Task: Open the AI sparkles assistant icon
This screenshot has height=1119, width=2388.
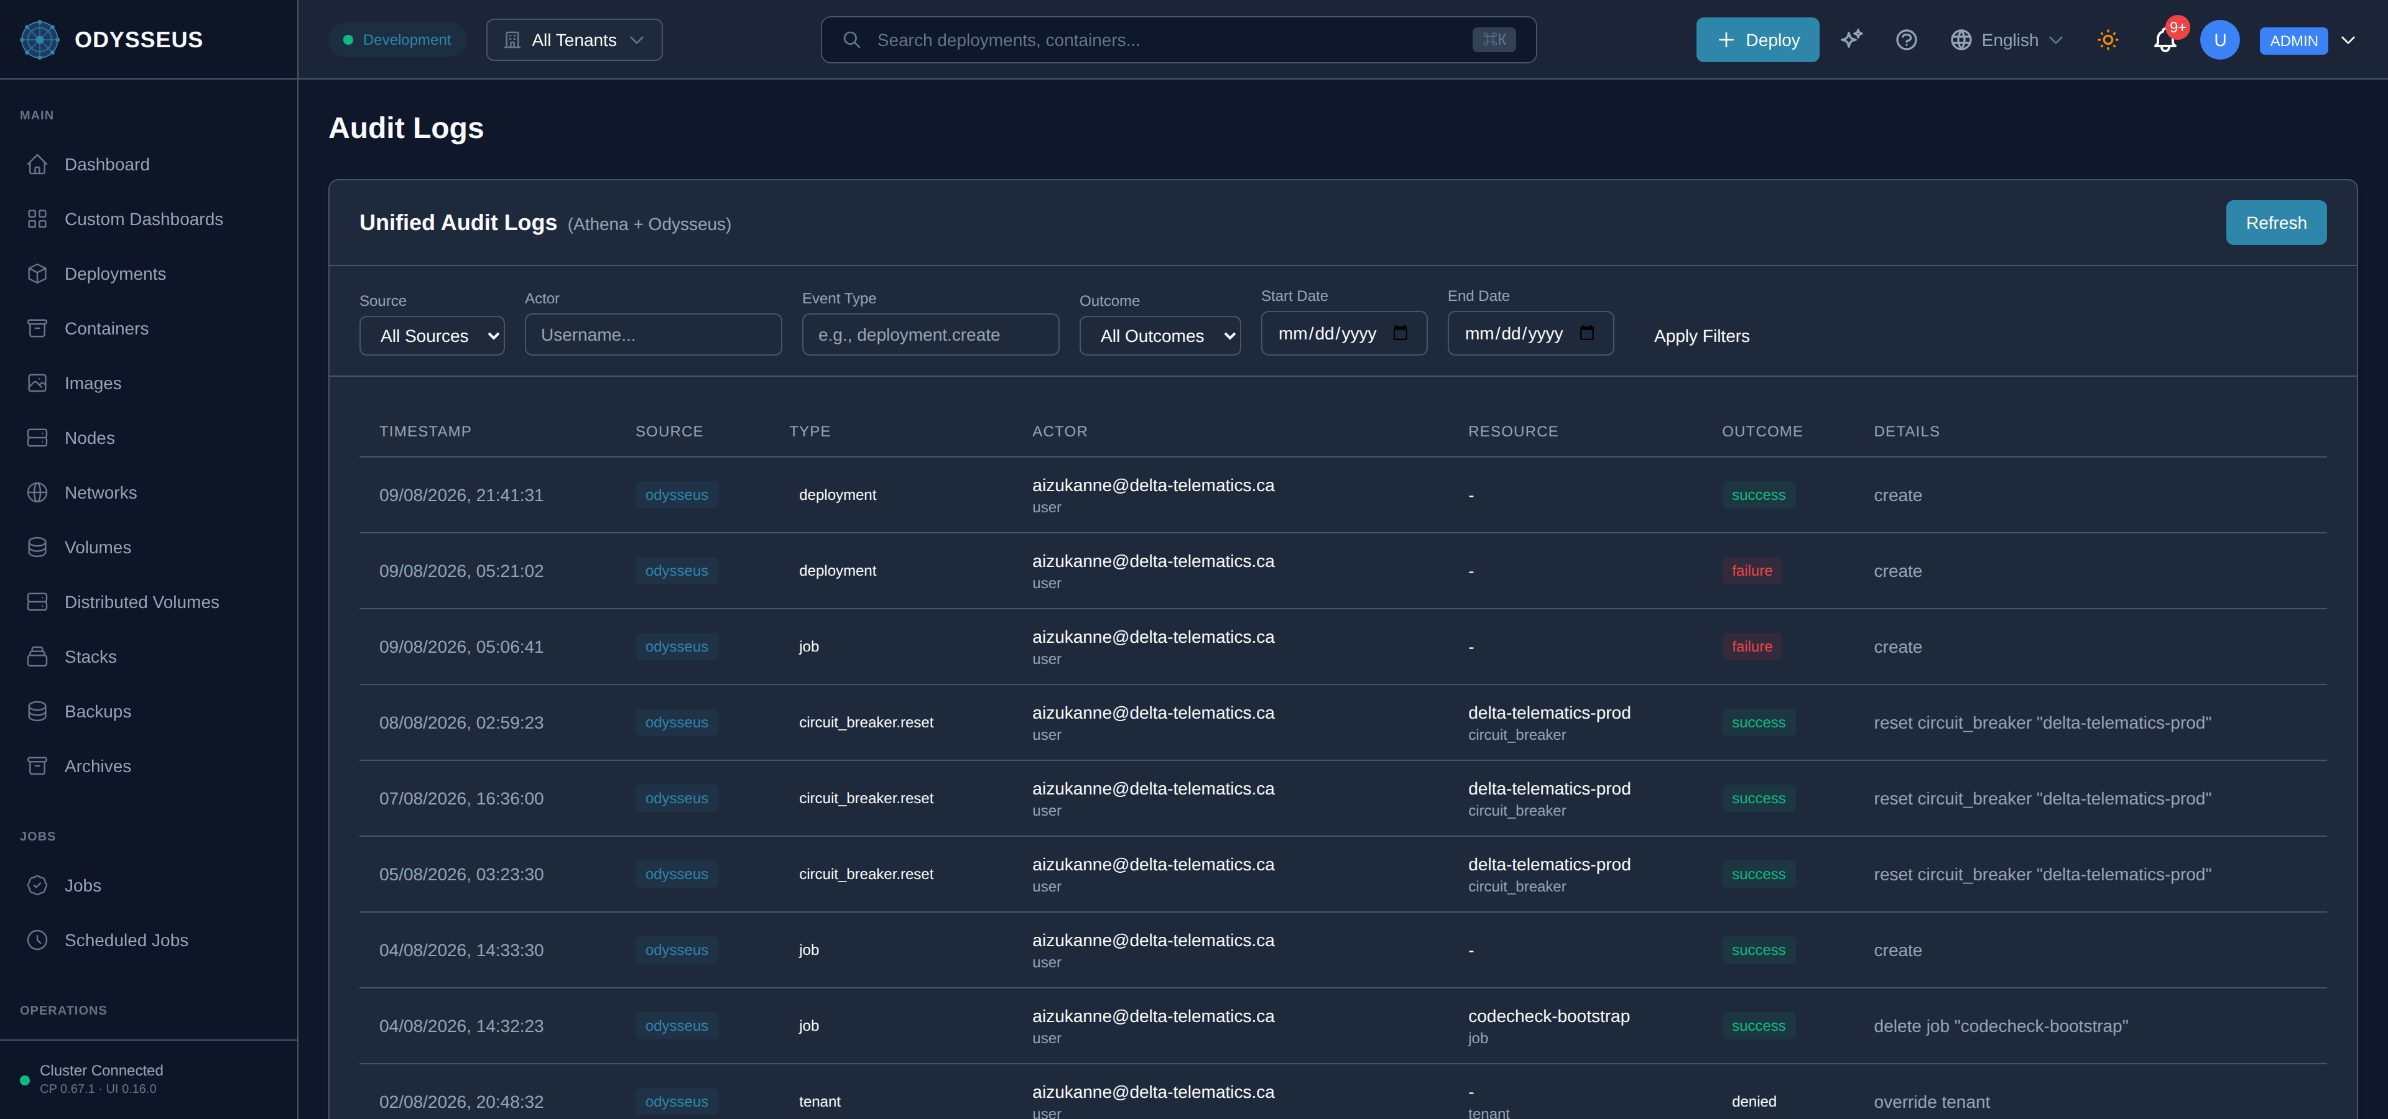Action: point(1851,40)
